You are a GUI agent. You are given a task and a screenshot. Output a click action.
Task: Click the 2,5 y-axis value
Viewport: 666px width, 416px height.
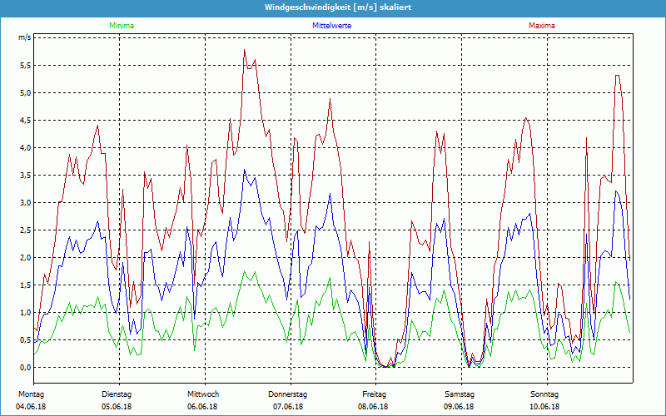[x=25, y=230]
